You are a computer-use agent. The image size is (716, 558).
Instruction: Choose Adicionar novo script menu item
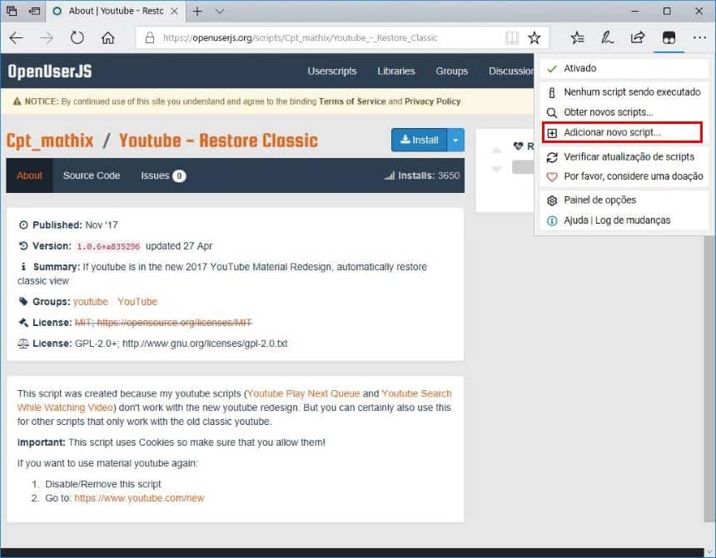click(x=622, y=132)
